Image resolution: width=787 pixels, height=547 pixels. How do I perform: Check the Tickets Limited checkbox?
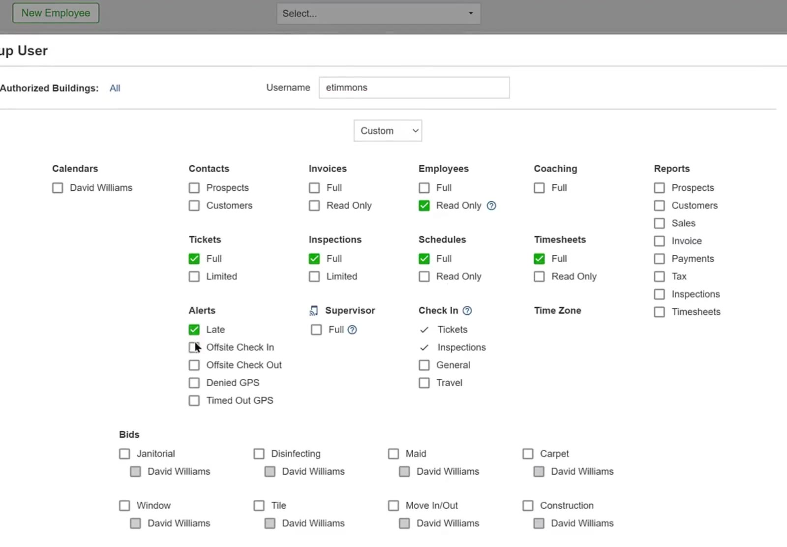tap(194, 276)
